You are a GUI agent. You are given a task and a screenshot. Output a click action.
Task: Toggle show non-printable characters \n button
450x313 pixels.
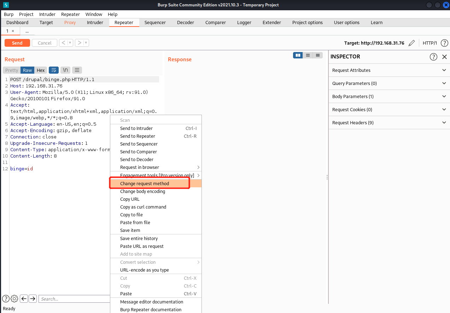coord(65,70)
